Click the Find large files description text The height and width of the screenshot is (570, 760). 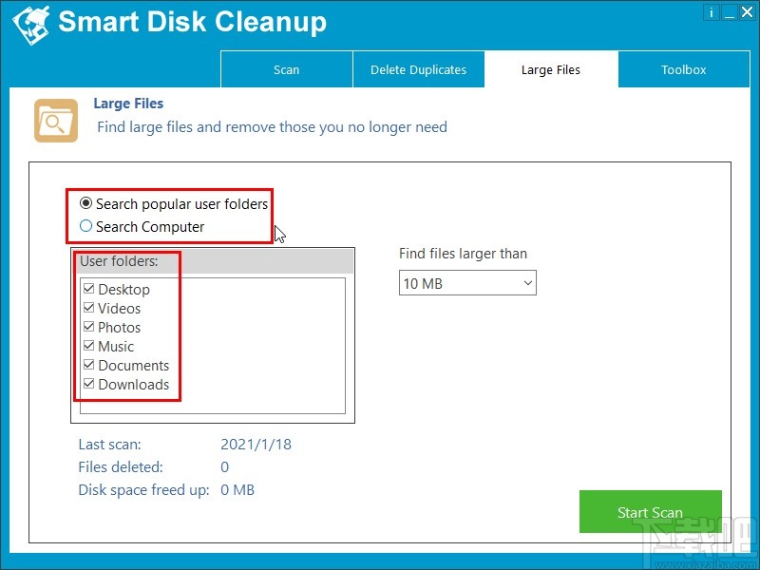coord(273,127)
